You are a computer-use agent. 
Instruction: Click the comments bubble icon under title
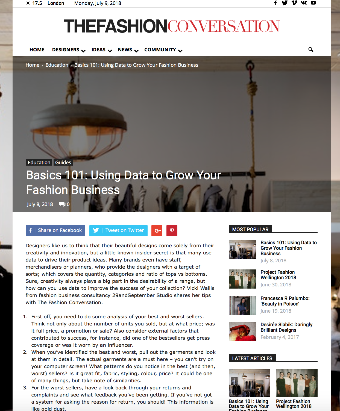[62, 204]
